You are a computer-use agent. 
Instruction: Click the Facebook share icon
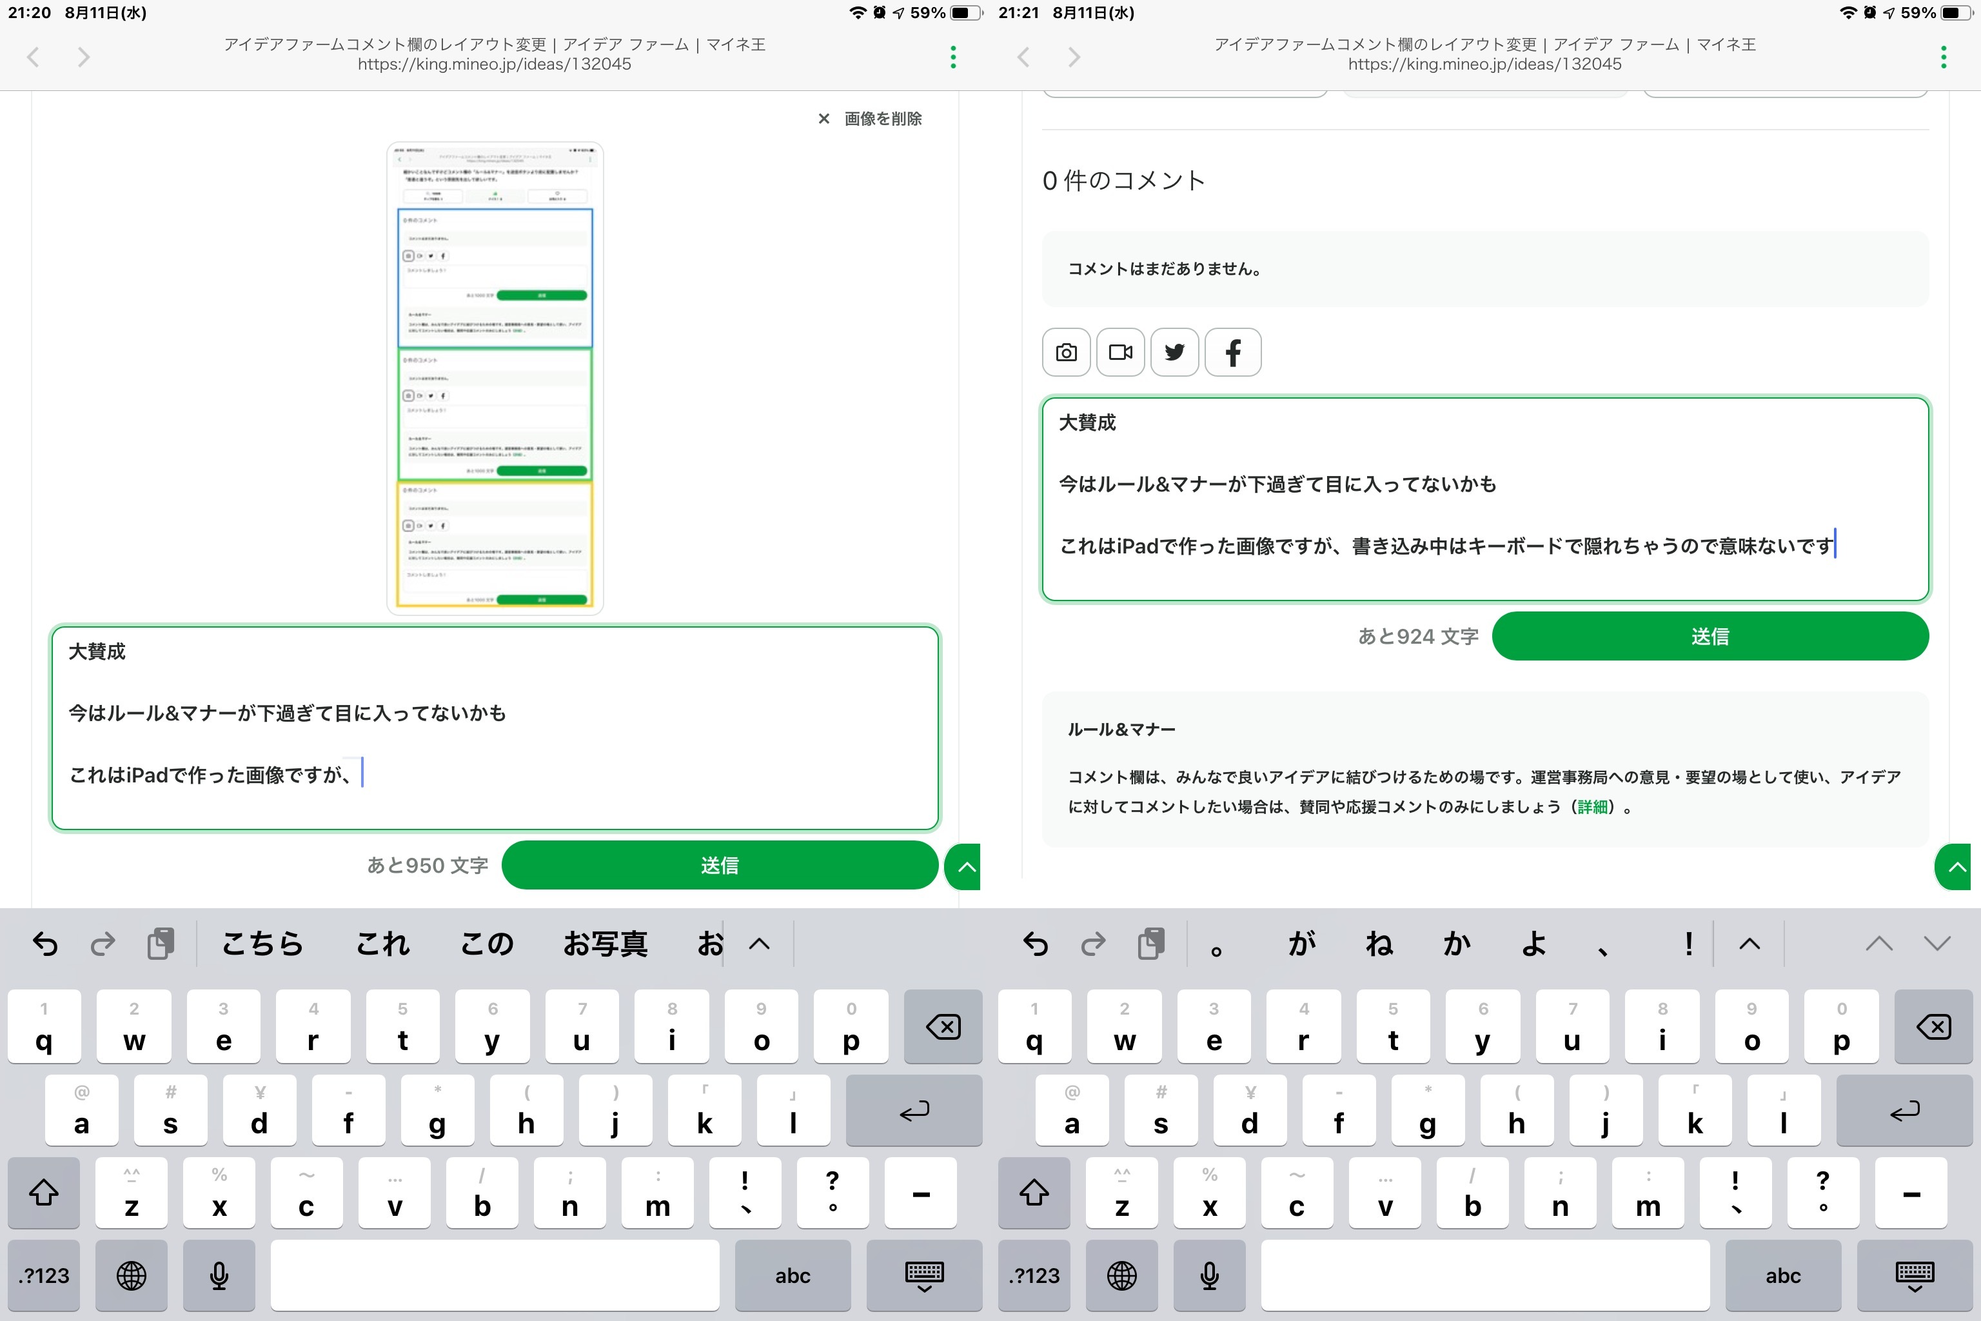[1232, 352]
